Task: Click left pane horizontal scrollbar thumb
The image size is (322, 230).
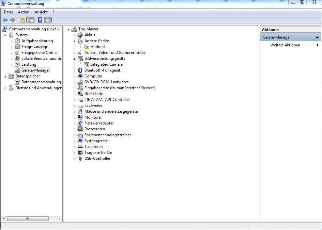Action: [x=28, y=219]
